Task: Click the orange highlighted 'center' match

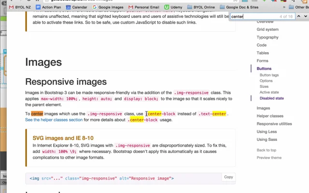Action: tap(37, 114)
